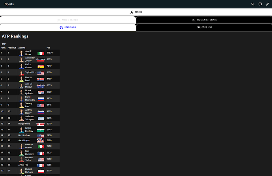Click the Previous column header
Screen dimensions: 272x176
click(12, 48)
